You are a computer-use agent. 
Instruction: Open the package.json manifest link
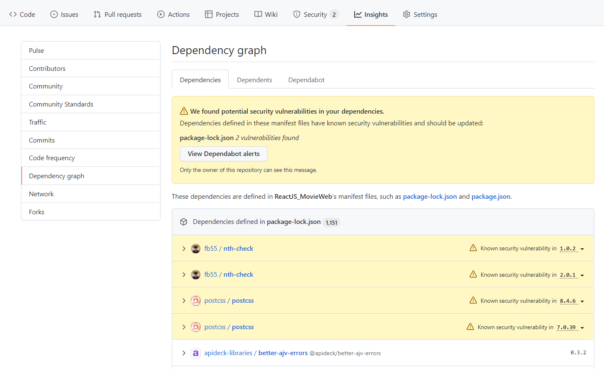(491, 196)
